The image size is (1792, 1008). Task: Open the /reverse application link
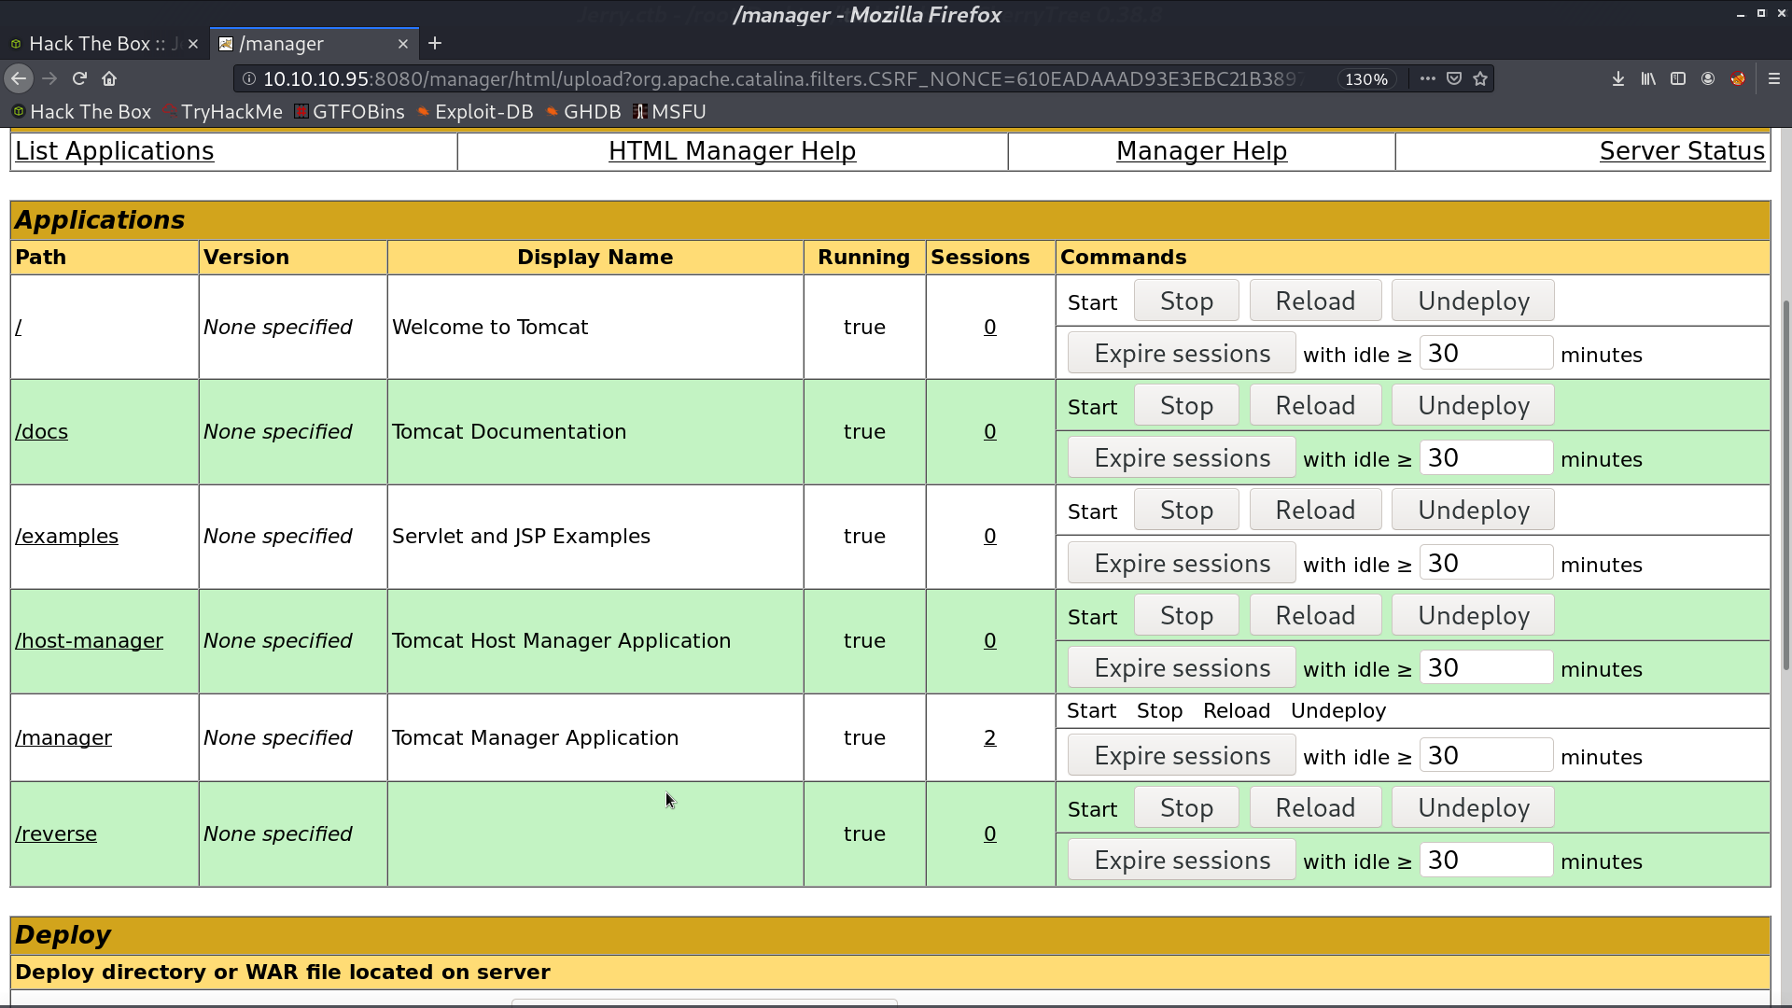(56, 834)
